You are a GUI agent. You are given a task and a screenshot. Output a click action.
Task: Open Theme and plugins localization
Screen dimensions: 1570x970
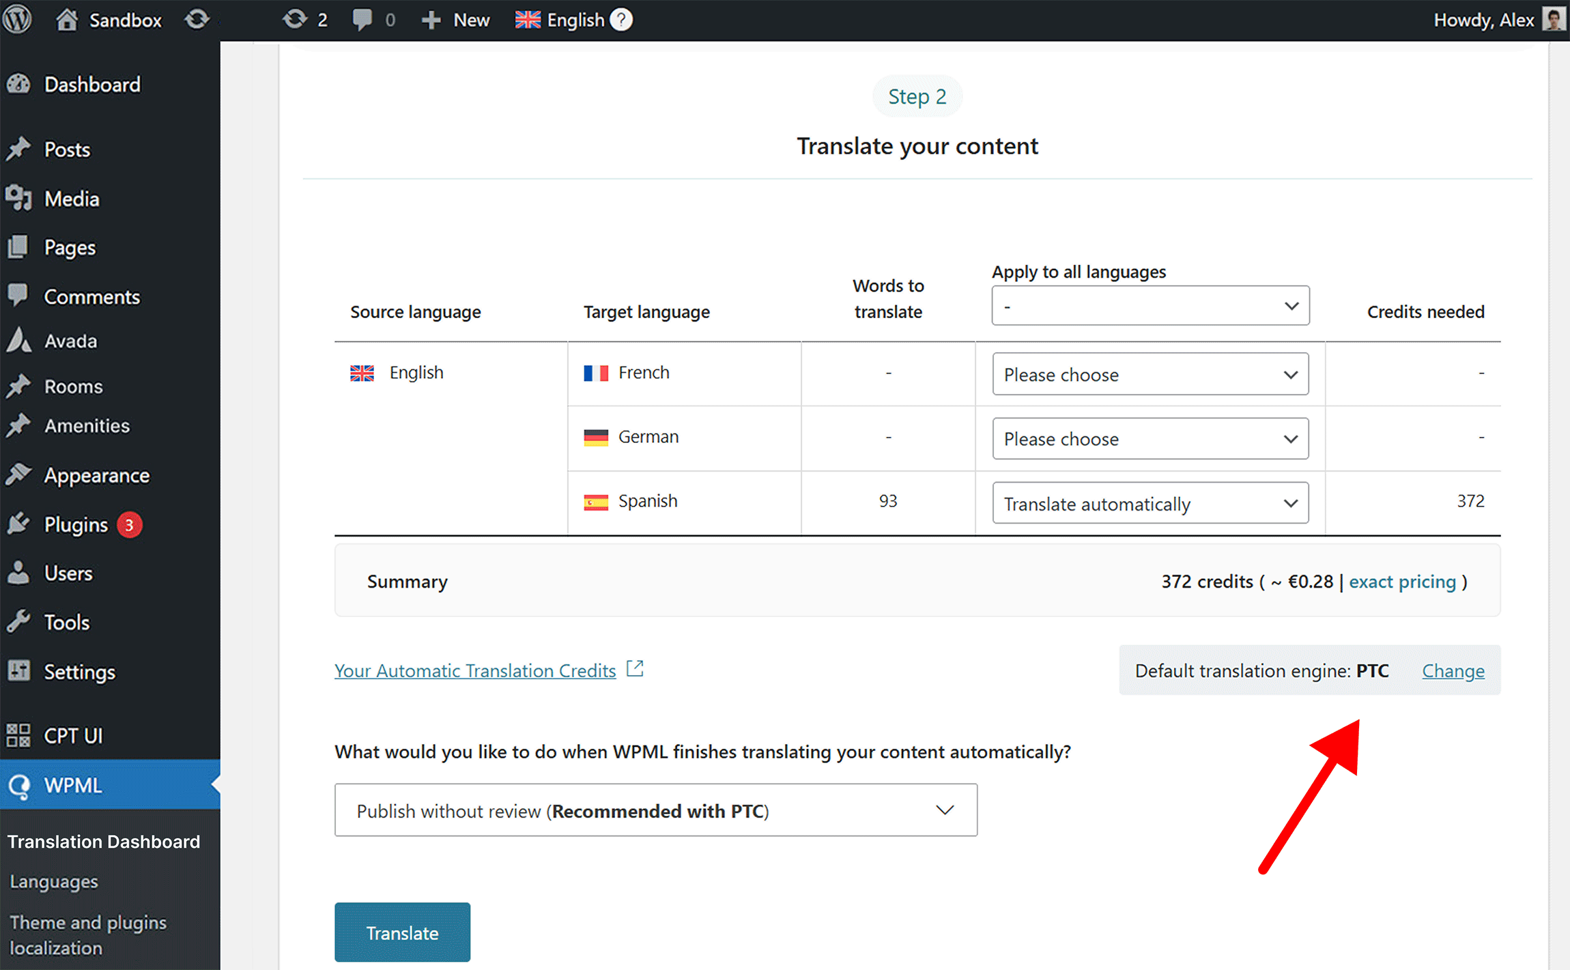coord(88,935)
